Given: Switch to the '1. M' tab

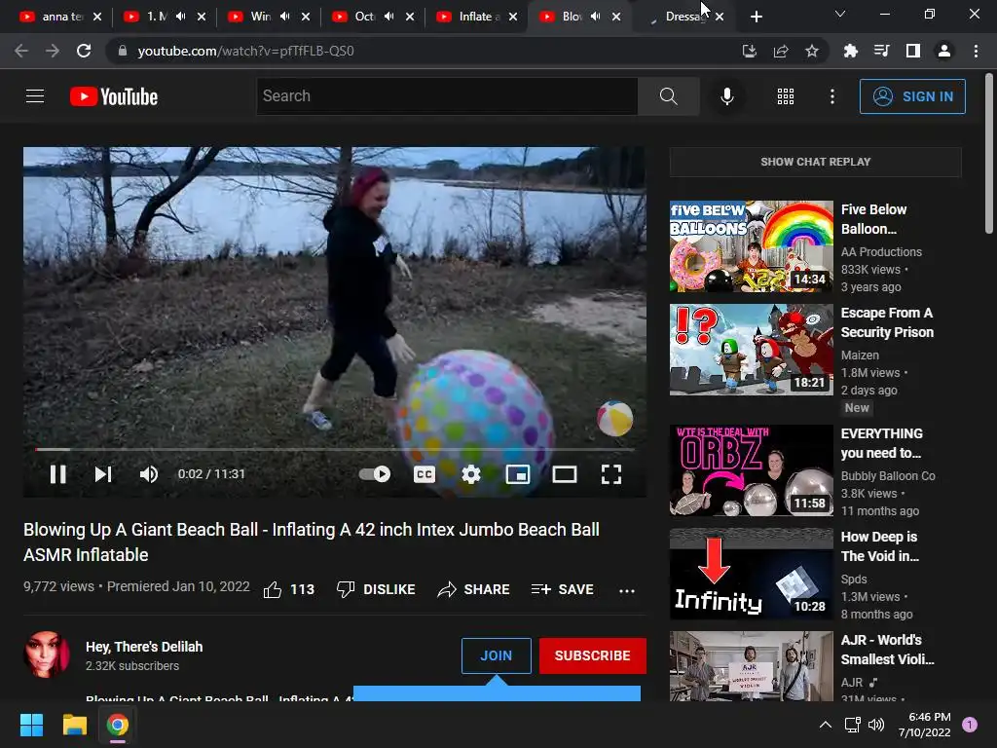Looking at the screenshot, I should tap(157, 17).
